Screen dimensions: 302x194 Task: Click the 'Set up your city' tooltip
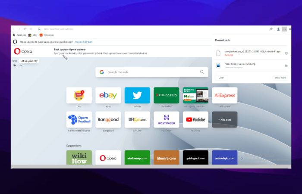[x=29, y=61]
